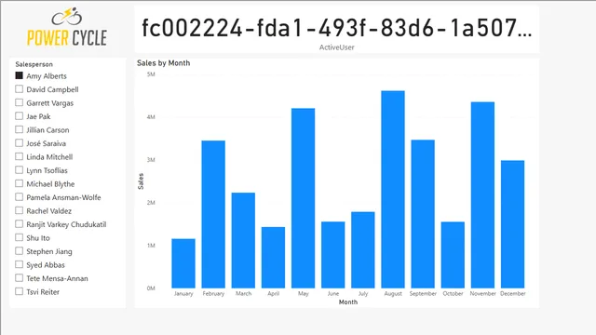Click the 'Sales' y-axis title
This screenshot has height=335, width=596.
click(141, 181)
